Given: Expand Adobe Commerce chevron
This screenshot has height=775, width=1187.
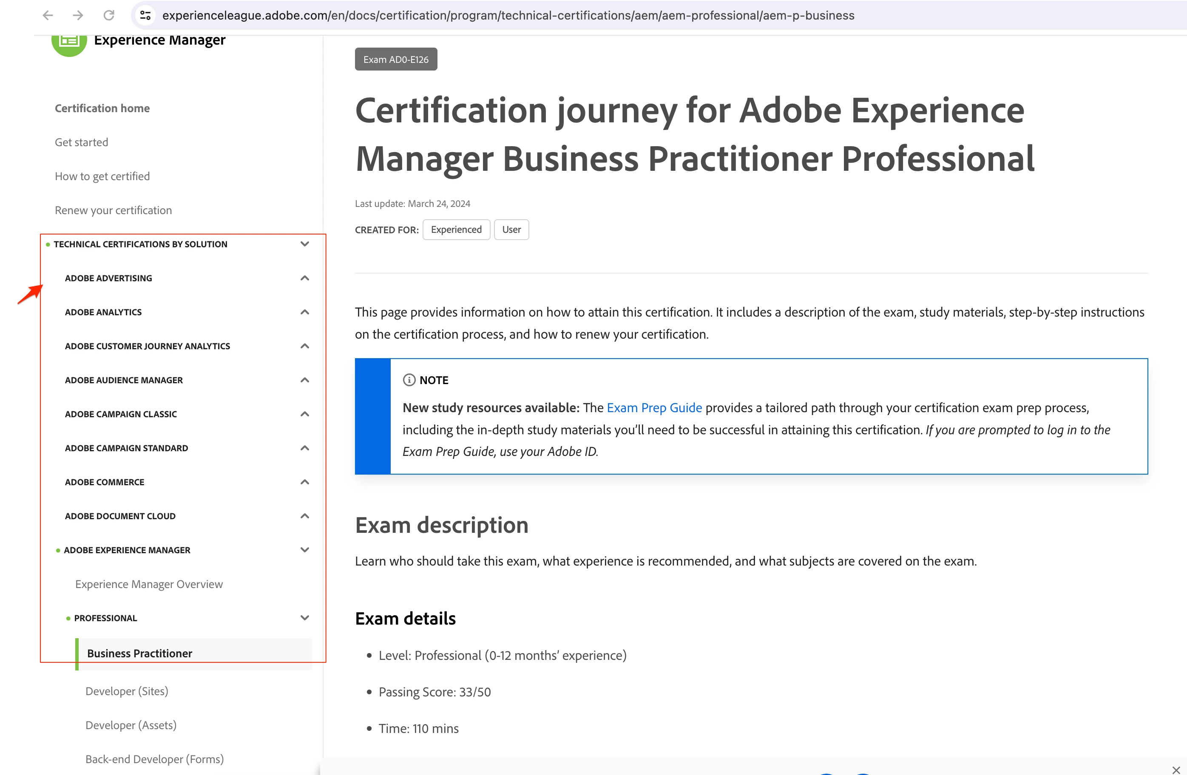Looking at the screenshot, I should (x=305, y=482).
